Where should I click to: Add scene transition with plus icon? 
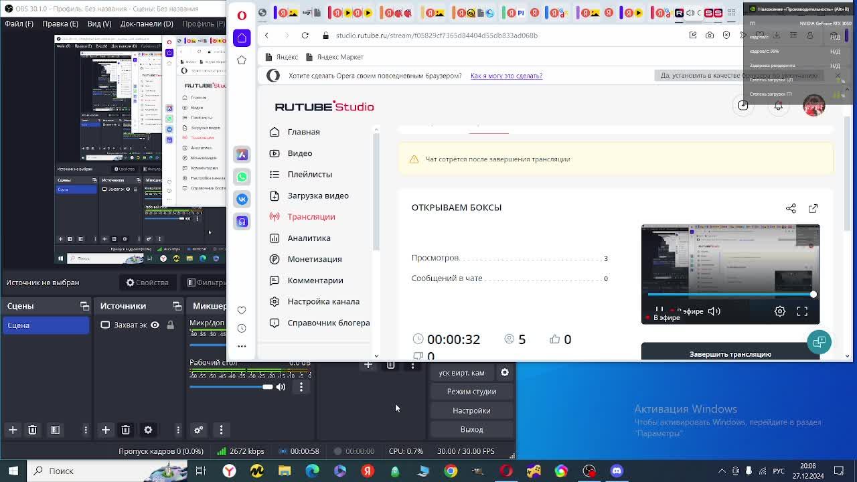[368, 365]
